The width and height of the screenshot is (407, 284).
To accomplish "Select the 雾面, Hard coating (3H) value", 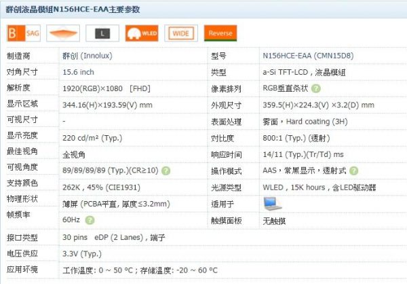I will (x=305, y=122).
